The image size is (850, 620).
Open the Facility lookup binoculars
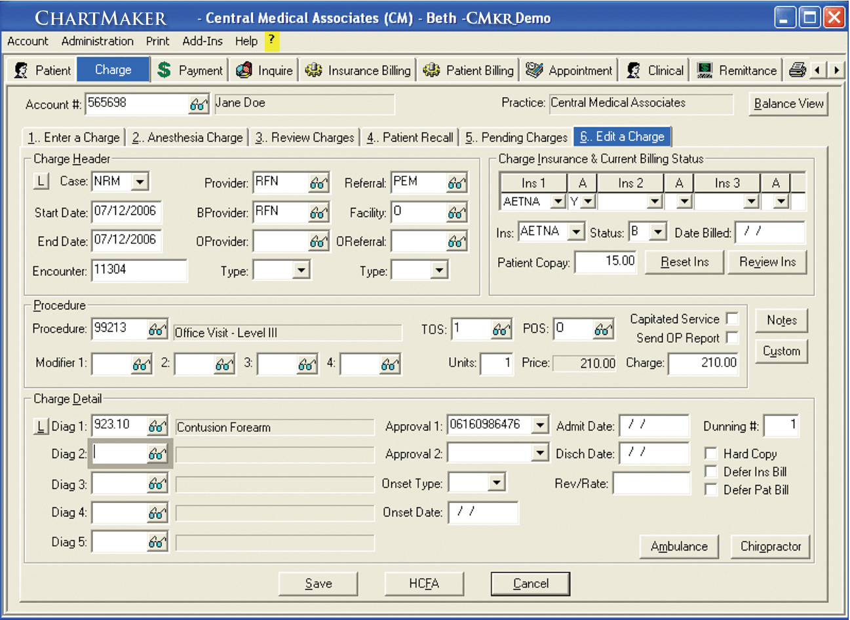click(x=457, y=213)
